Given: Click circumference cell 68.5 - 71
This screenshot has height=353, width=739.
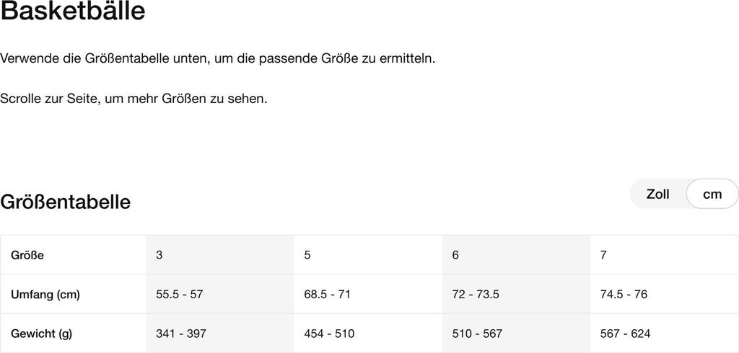Looking at the screenshot, I should tap(328, 294).
